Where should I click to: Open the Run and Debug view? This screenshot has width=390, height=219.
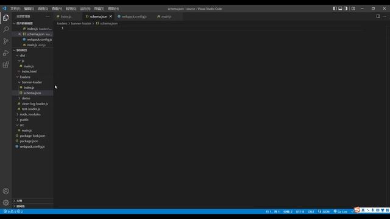(5, 53)
